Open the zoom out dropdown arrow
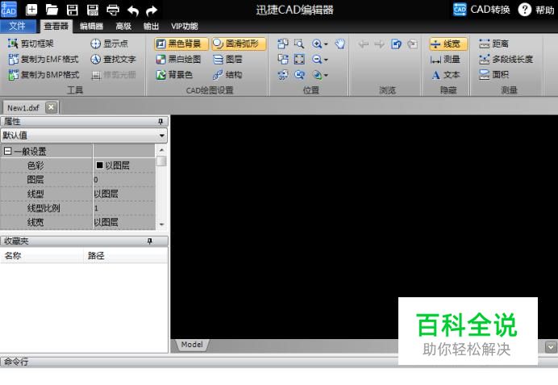 [326, 60]
